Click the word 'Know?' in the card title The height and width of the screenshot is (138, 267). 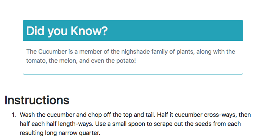(x=89, y=31)
